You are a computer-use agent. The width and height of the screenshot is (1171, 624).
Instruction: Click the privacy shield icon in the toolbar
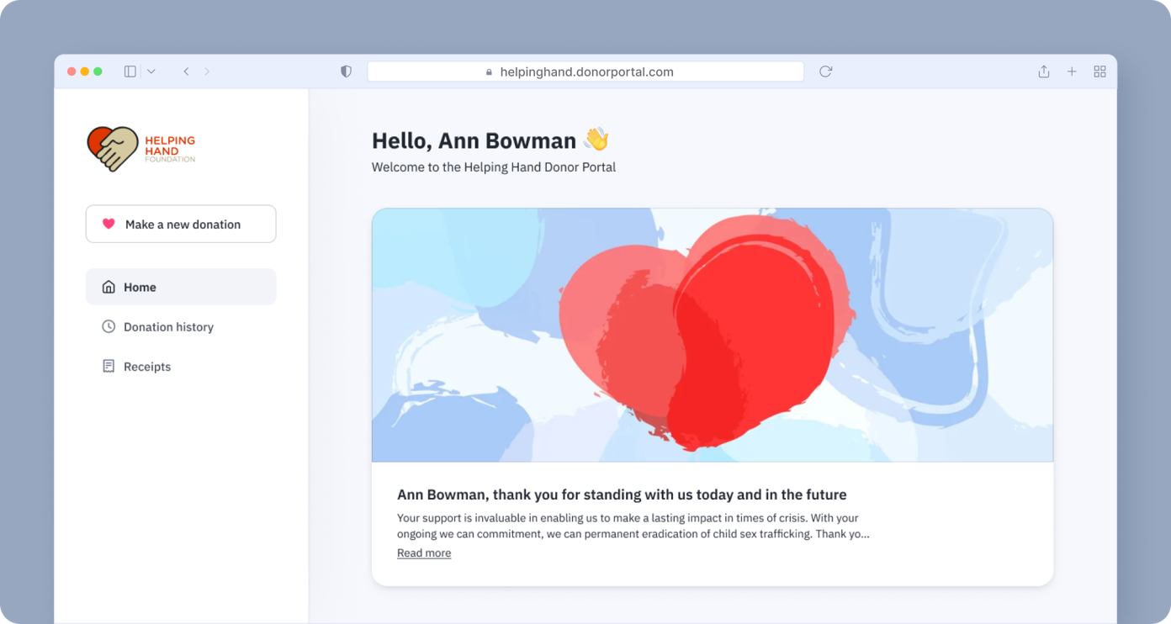[346, 71]
